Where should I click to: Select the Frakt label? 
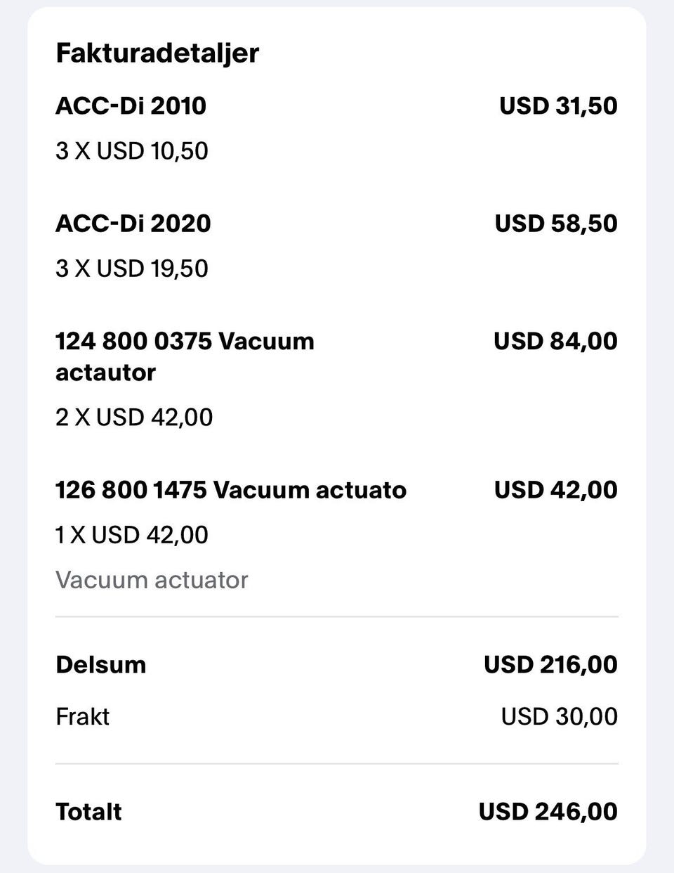tap(82, 717)
